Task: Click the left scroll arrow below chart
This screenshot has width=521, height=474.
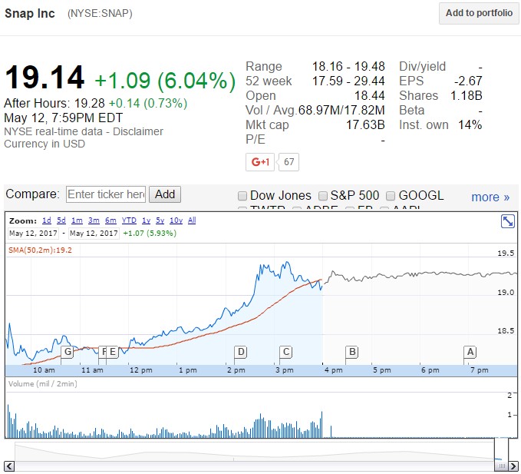Action: click(9, 466)
